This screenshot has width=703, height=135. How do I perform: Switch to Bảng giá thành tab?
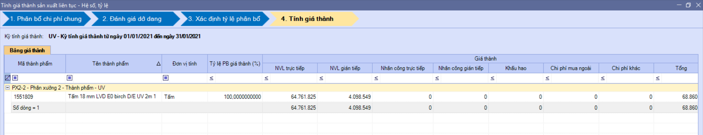tap(27, 50)
